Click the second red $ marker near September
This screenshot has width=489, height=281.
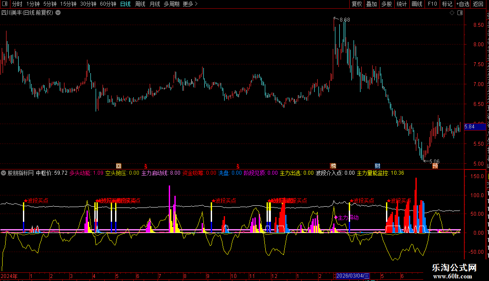click(238, 166)
